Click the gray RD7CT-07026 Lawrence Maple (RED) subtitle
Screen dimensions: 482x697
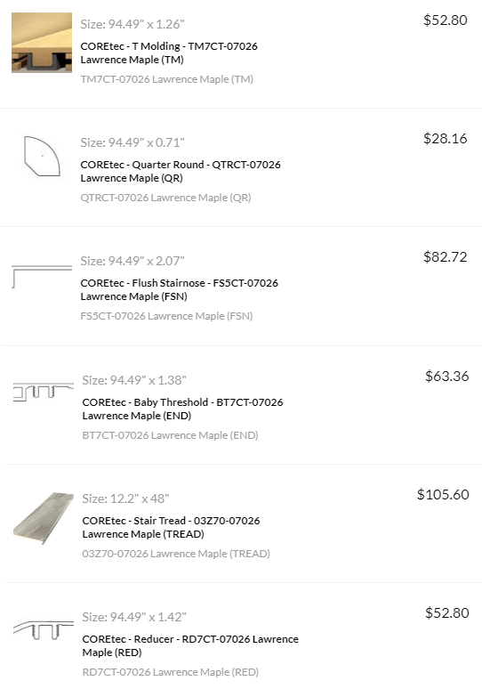tap(170, 672)
